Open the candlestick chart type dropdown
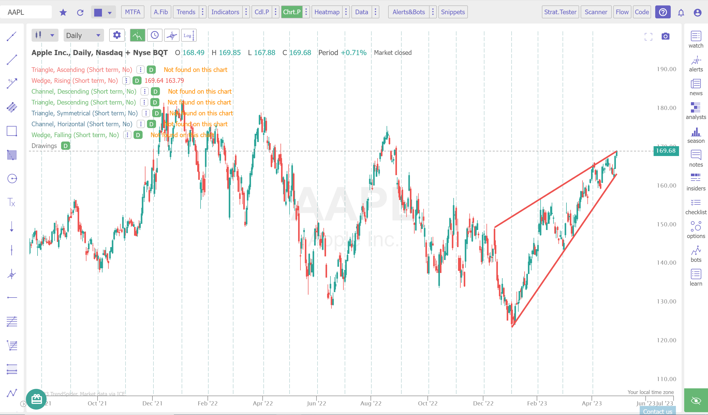 [x=45, y=35]
